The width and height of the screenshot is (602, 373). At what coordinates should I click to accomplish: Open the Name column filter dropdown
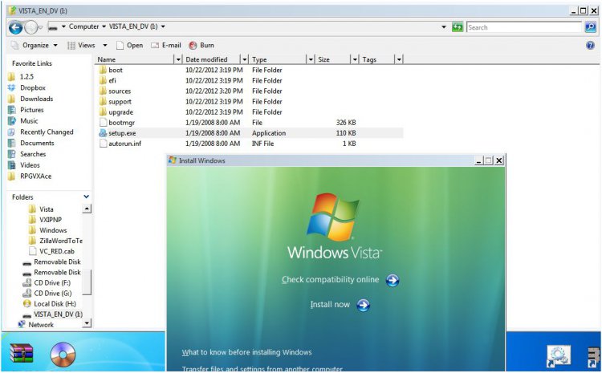177,59
